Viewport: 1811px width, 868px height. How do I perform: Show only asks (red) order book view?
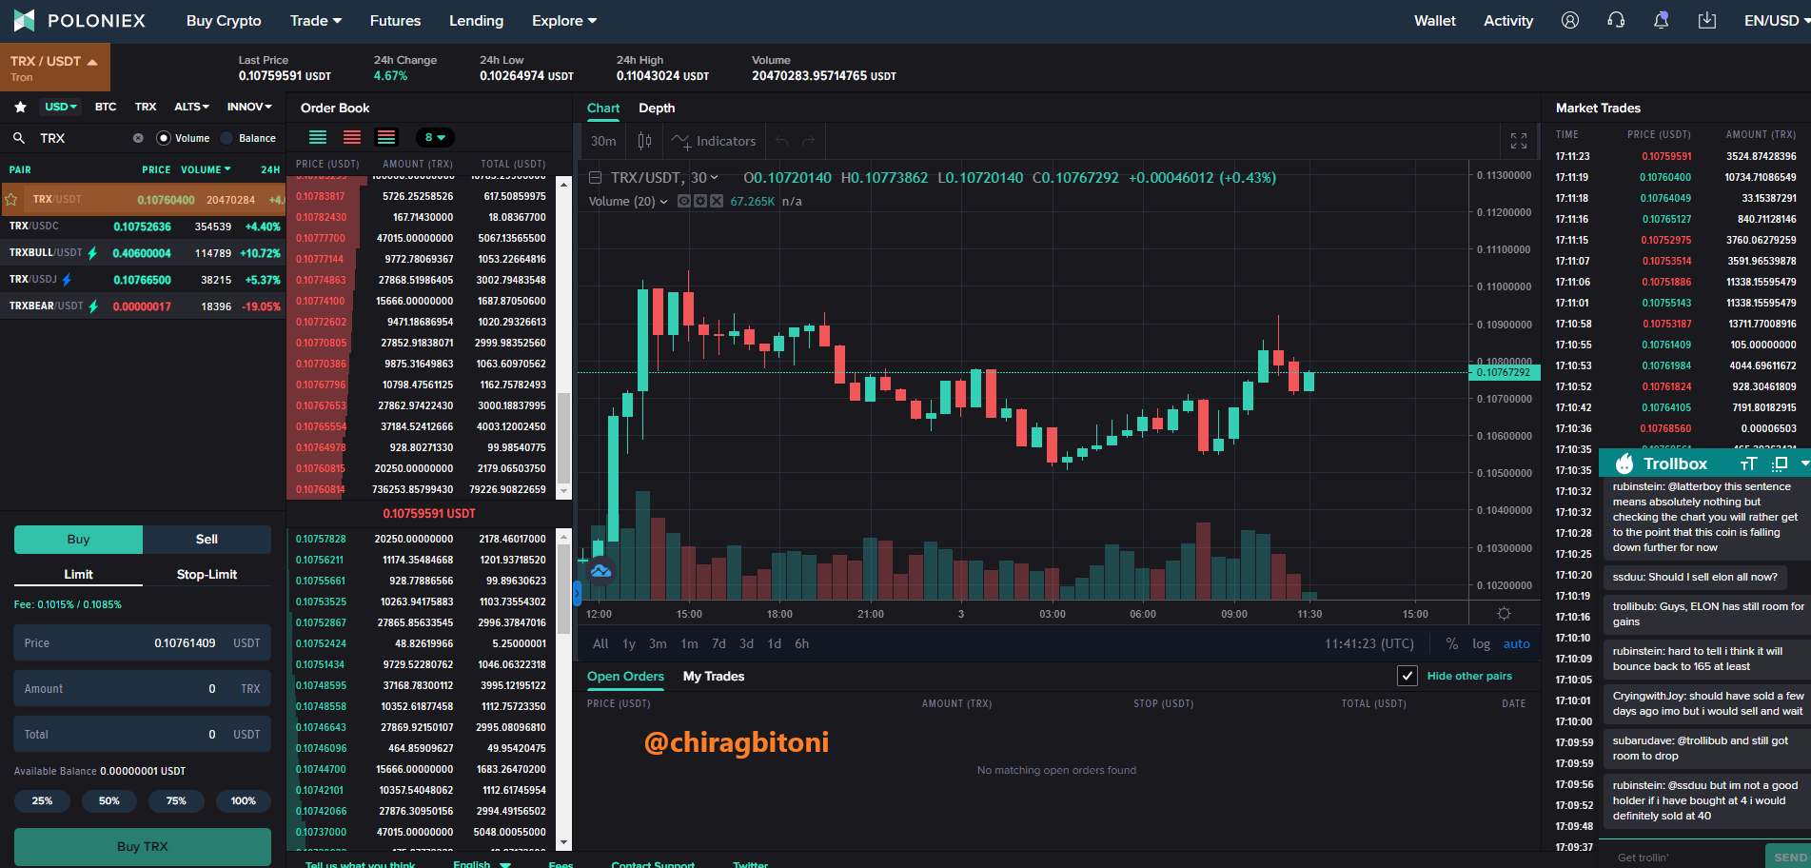point(352,137)
